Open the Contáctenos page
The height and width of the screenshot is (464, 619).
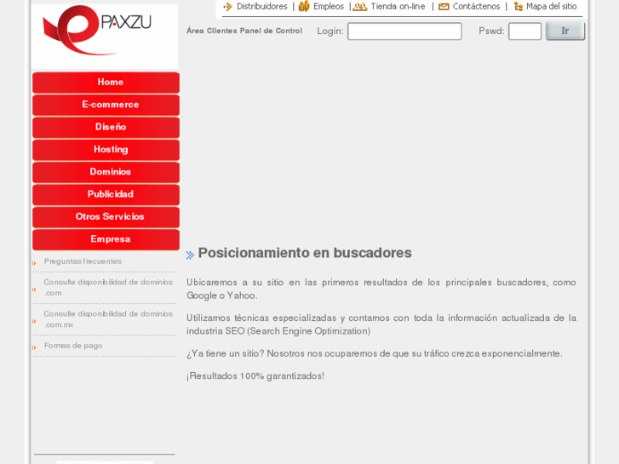(476, 6)
